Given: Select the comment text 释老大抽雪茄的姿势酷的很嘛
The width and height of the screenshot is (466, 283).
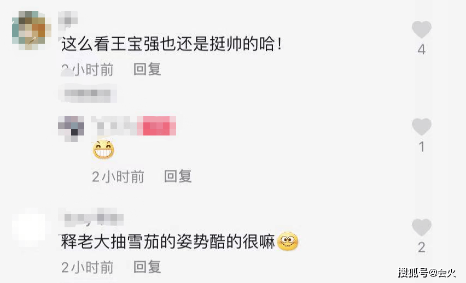Looking at the screenshot, I should click(168, 241).
